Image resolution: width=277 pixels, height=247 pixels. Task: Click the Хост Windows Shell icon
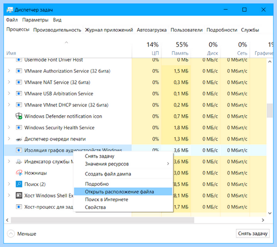pyautogui.click(x=19, y=195)
